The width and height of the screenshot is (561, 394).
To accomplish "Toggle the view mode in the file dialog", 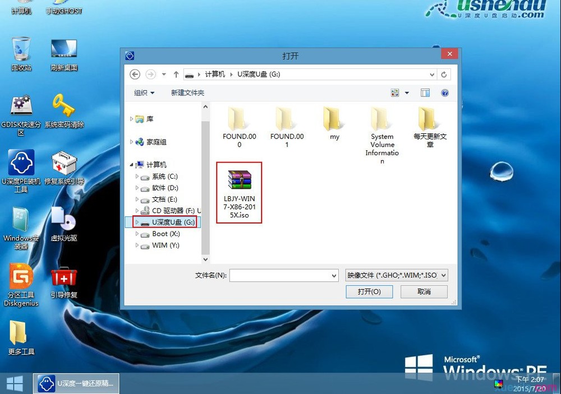I will coord(394,92).
